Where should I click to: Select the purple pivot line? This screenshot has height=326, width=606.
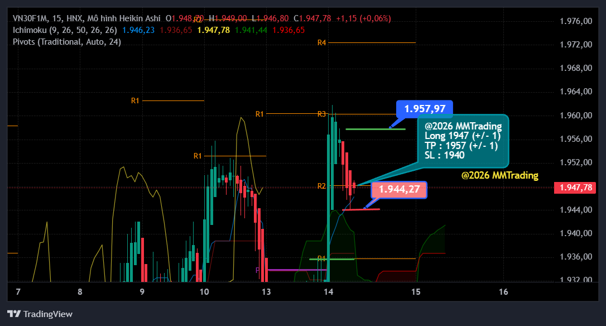point(297,270)
